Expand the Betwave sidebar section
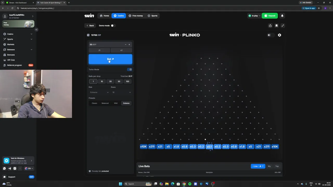This screenshot has height=187, width=333. (31, 50)
